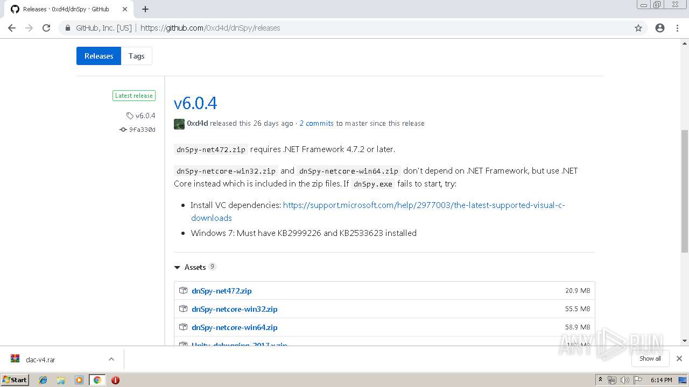
Task: Click the dac-v4.rar archive icon
Action: tap(15, 360)
